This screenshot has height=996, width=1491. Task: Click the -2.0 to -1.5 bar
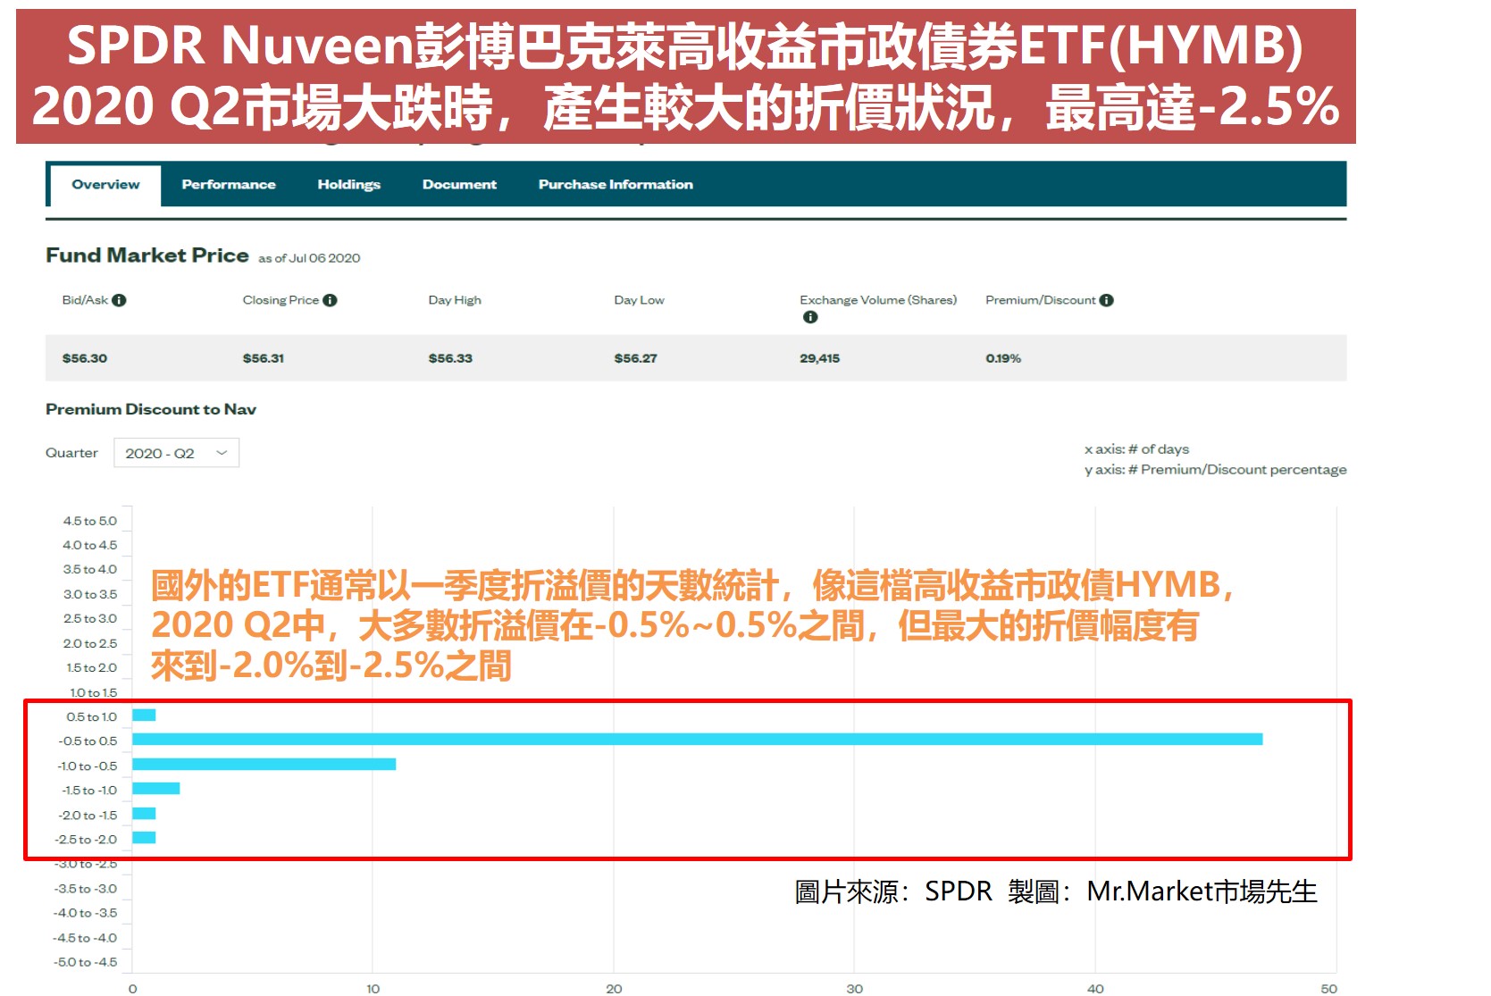pyautogui.click(x=144, y=814)
